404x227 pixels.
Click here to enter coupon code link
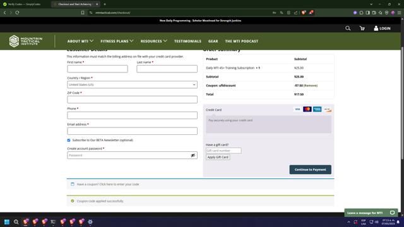[119, 184]
